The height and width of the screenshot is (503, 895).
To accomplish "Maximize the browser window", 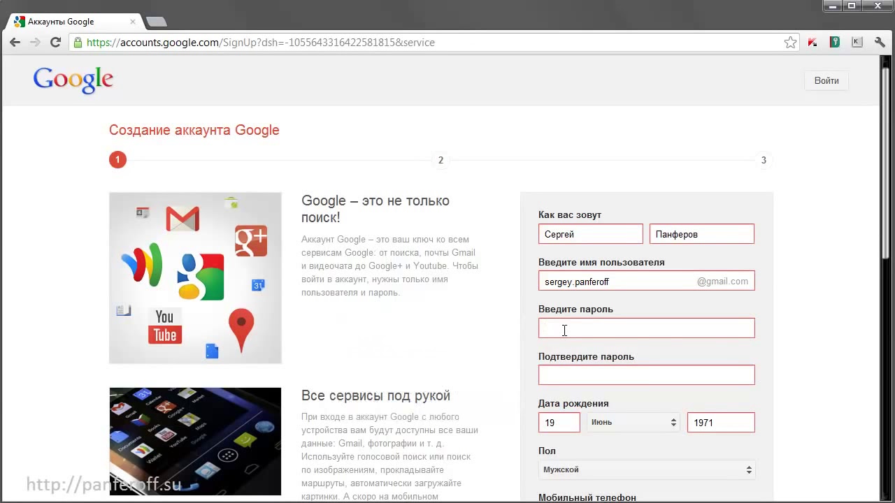I will click(x=852, y=6).
